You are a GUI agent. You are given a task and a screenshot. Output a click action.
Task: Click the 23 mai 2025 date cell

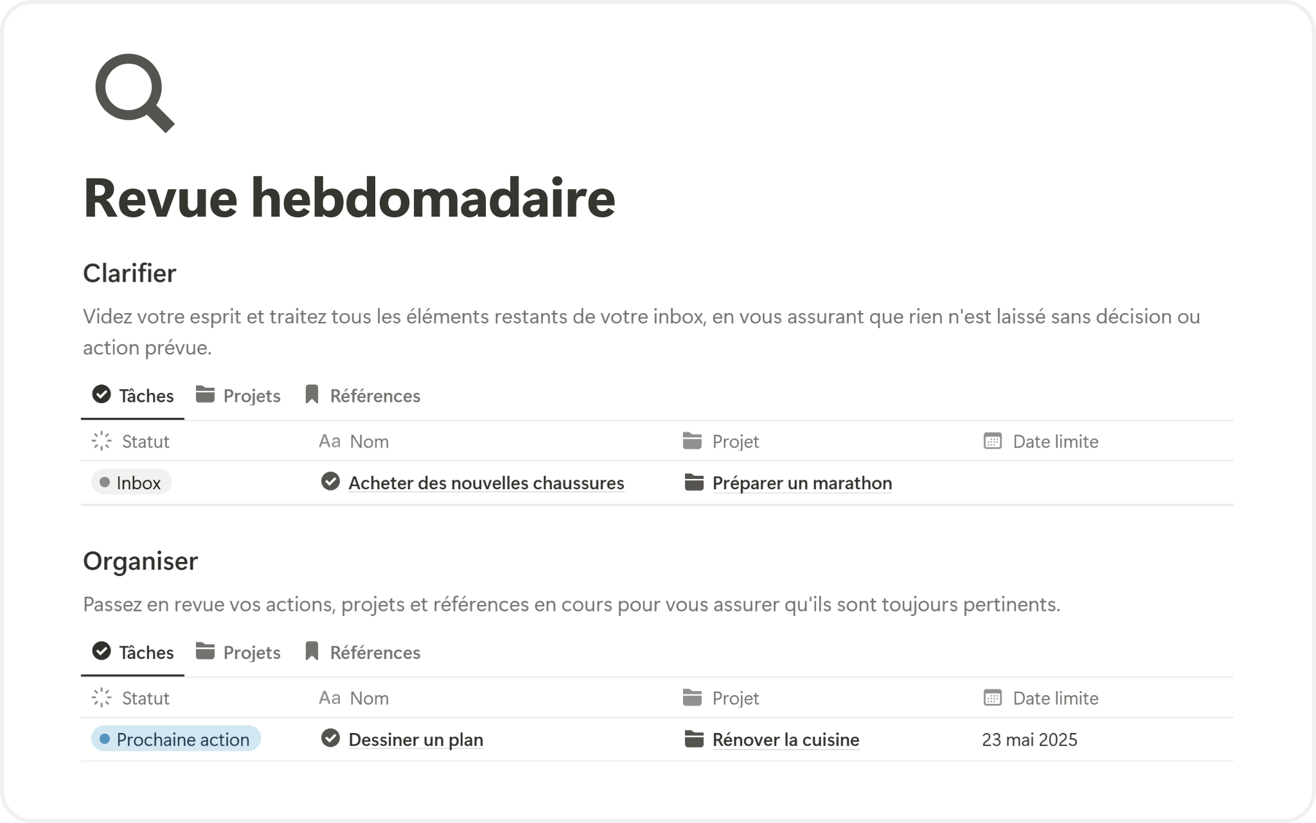pos(1029,739)
